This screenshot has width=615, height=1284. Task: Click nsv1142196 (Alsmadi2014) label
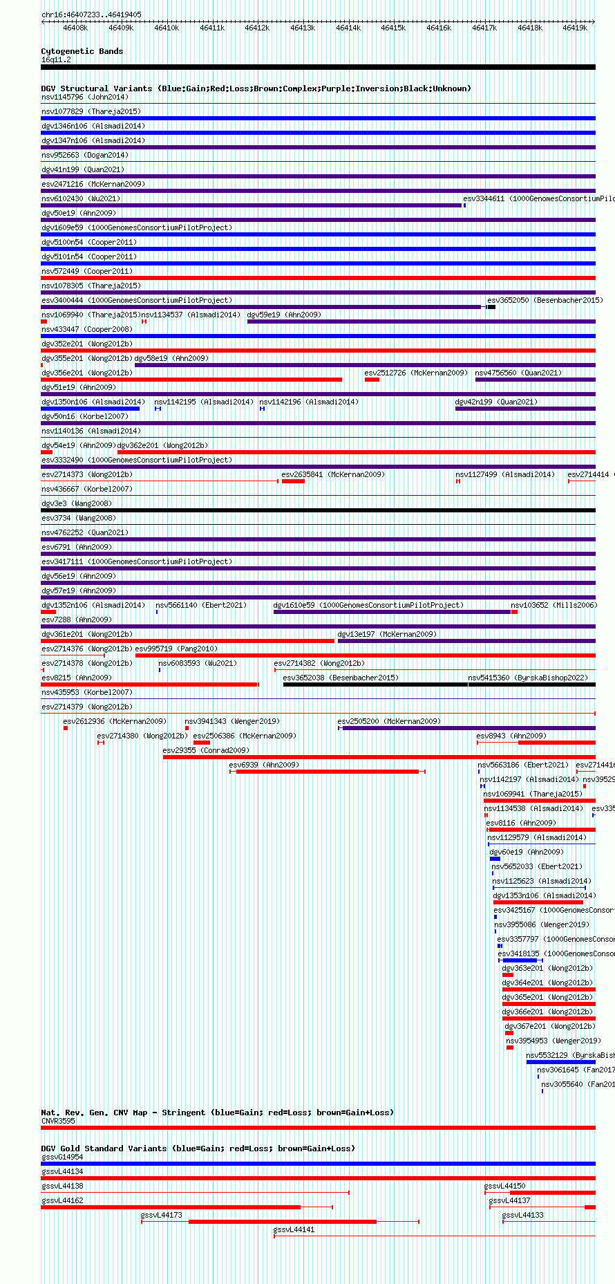pos(309,402)
